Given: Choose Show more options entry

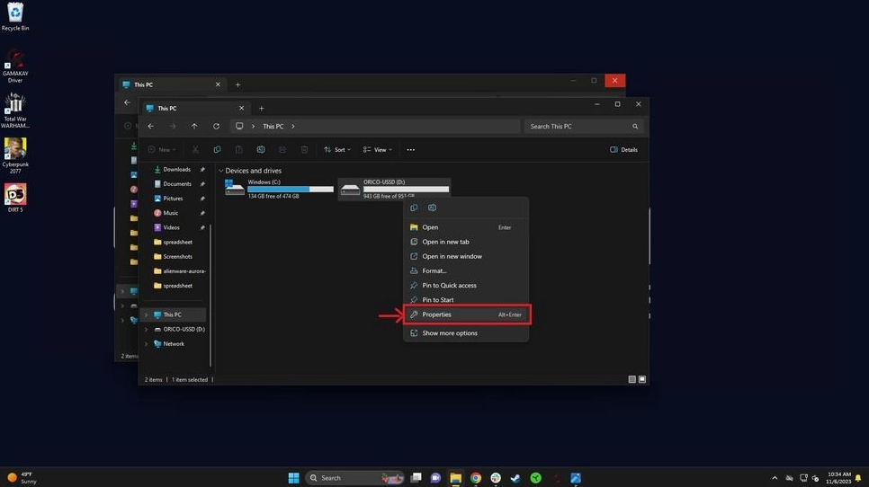Looking at the screenshot, I should [x=450, y=333].
